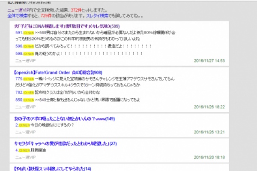The height and width of the screenshot is (171, 257).
Task: Open the 妖怪スマホ thread title (14)
Action: 52,169
